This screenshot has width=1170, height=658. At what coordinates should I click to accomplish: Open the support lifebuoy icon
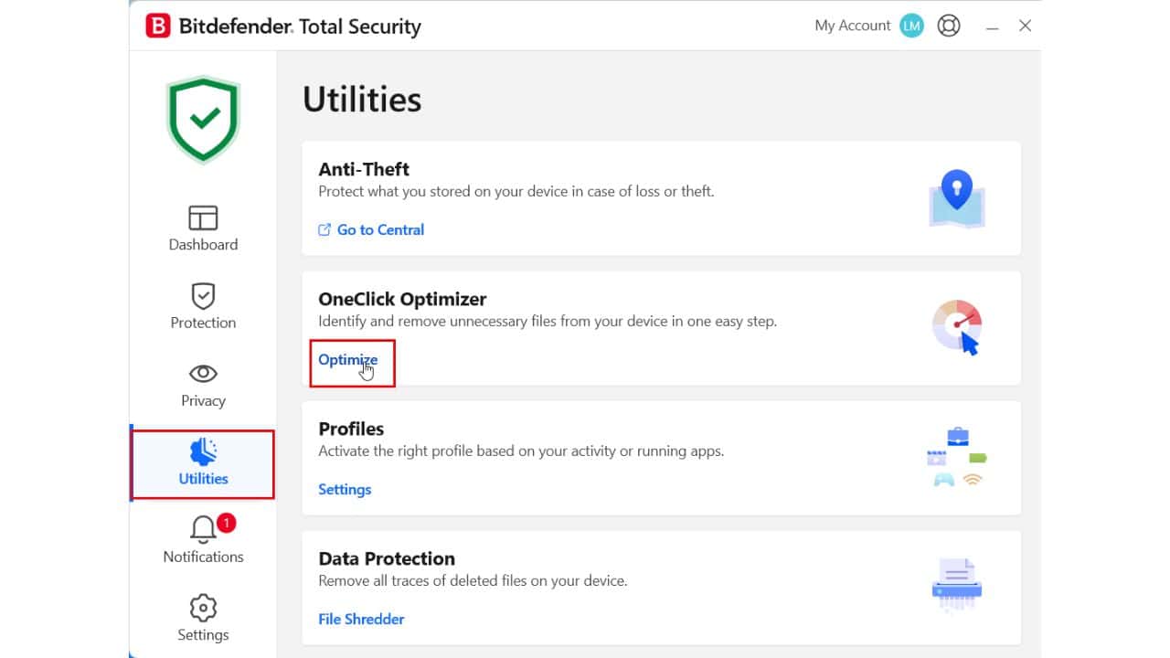pos(949,26)
